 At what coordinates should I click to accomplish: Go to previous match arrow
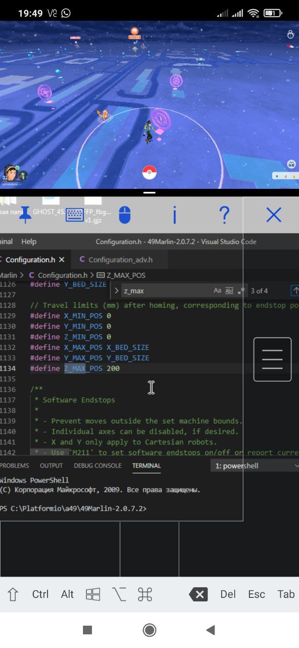pyautogui.click(x=294, y=291)
